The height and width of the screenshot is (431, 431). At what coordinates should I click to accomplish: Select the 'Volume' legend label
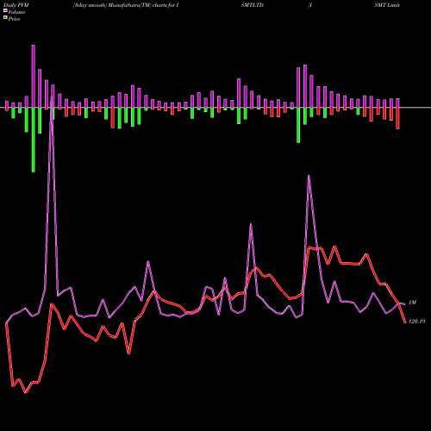click(x=16, y=12)
